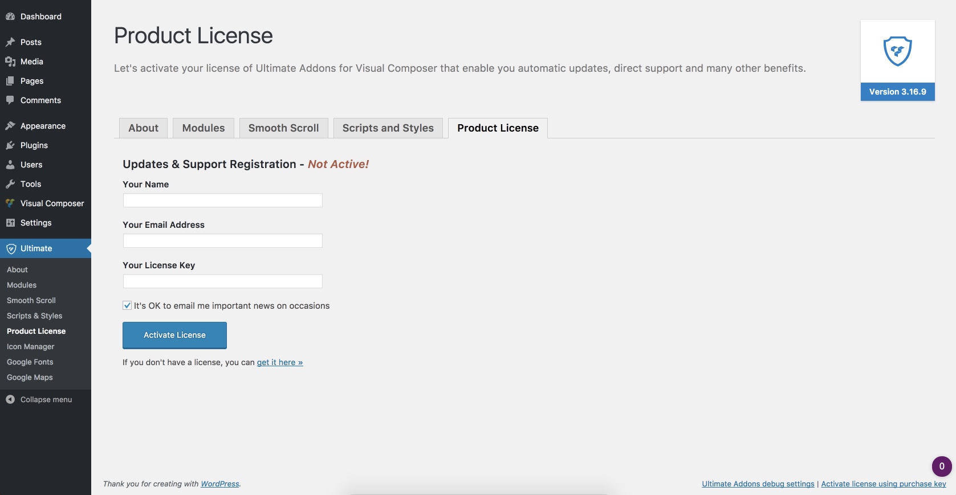Click the 'Not Active!' status text
Image resolution: width=956 pixels, height=495 pixels.
(x=338, y=164)
